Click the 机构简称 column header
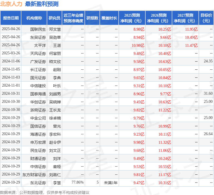 pos(34,18)
